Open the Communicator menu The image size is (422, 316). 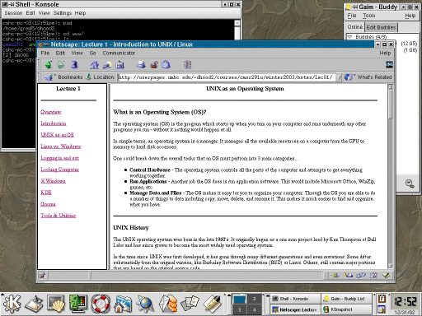click(119, 53)
